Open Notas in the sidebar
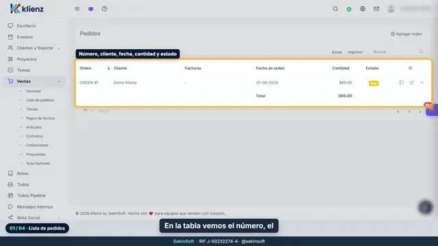 point(23,173)
